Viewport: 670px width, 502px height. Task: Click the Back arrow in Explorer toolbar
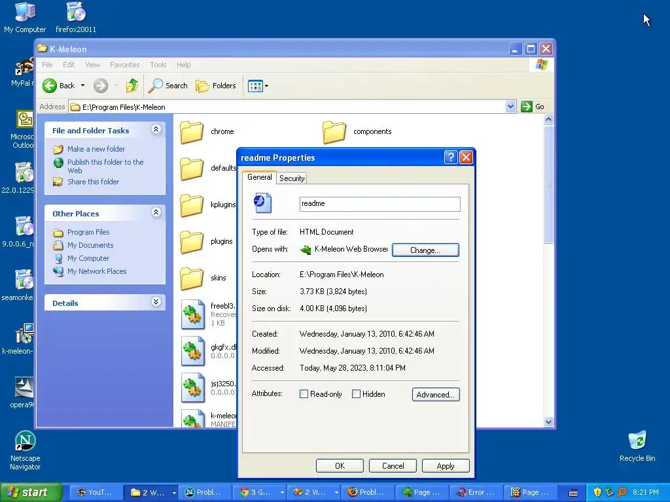pos(50,86)
